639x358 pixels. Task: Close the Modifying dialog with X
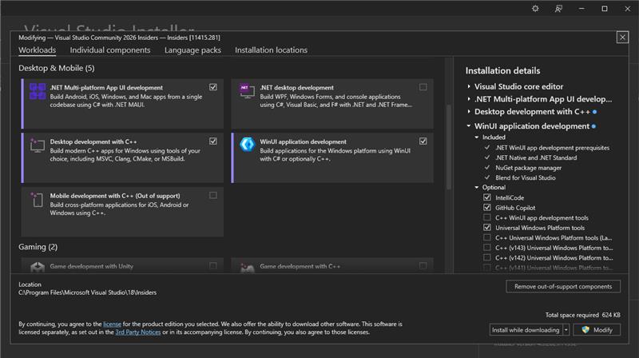[x=622, y=38]
